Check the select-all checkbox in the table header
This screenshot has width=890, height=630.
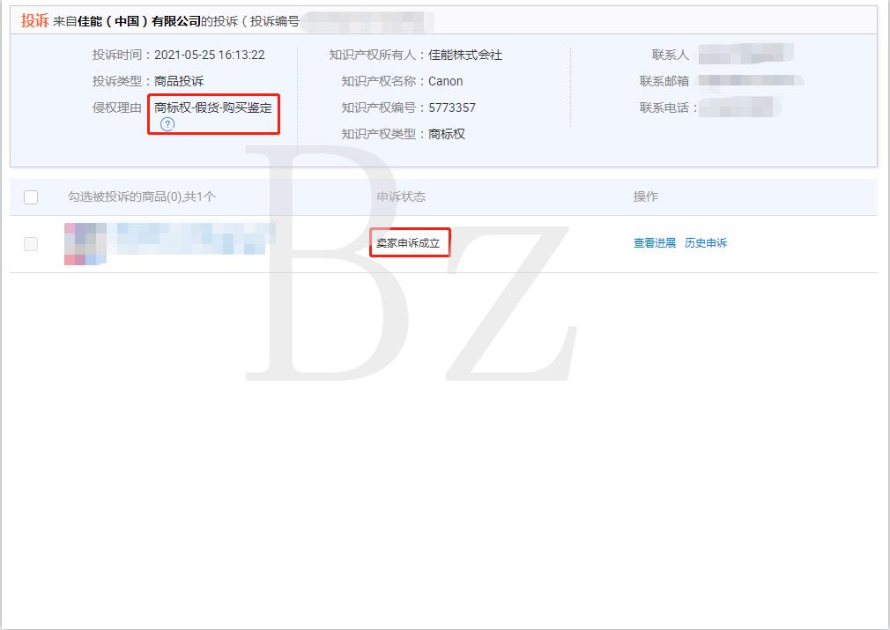tap(30, 197)
